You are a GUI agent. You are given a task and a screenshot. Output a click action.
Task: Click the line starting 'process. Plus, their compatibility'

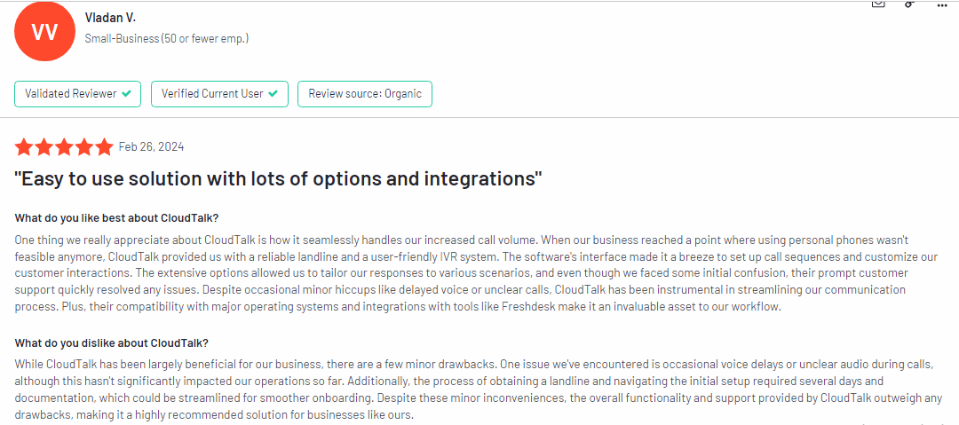coord(398,307)
